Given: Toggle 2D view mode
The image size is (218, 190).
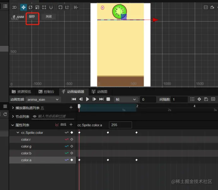Looking at the screenshot, I should point(14,7).
